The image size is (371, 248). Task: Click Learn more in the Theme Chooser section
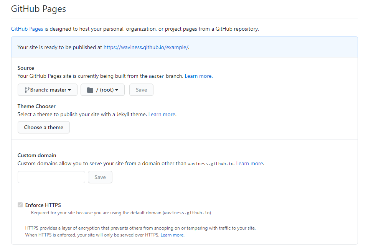click(162, 115)
